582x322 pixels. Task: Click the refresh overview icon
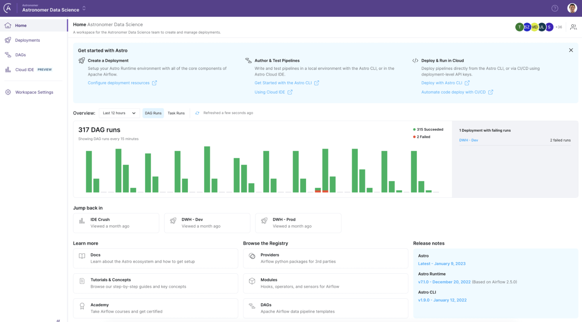[197, 113]
